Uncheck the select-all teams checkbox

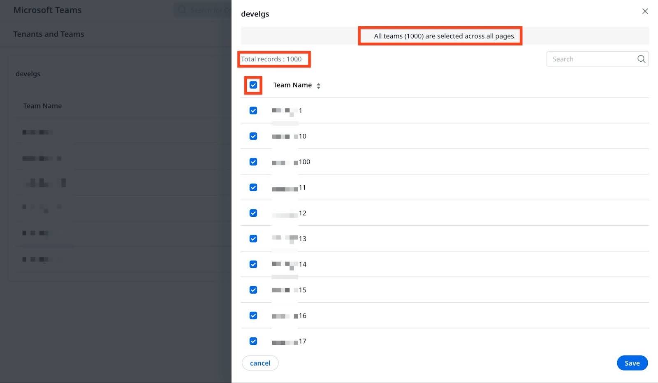click(253, 85)
